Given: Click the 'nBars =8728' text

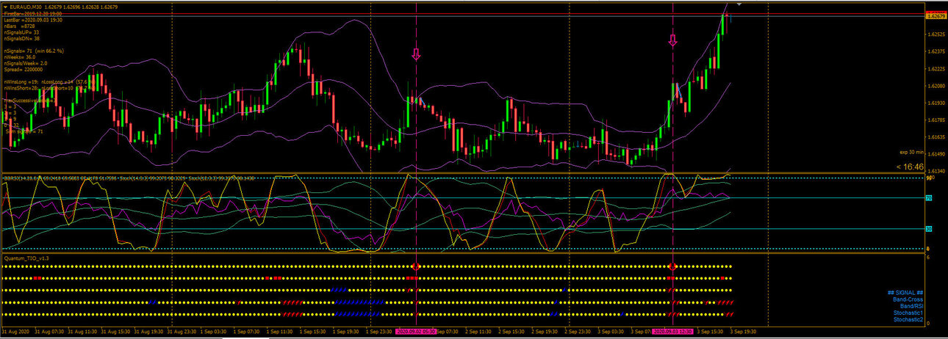Looking at the screenshot, I should (x=20, y=26).
